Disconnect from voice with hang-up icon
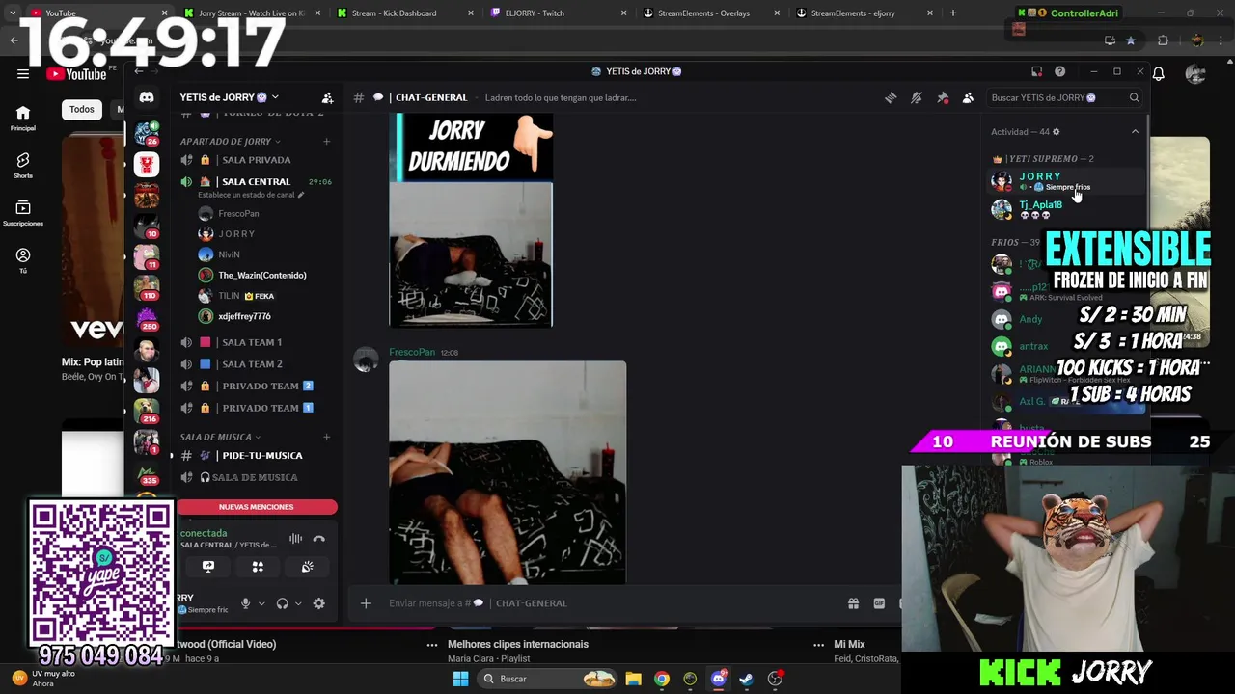 [x=319, y=539]
